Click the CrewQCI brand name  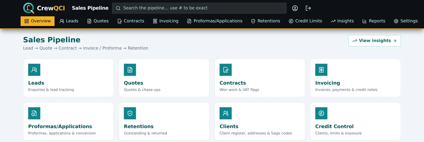pos(51,8)
